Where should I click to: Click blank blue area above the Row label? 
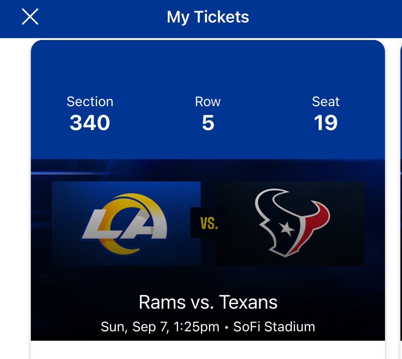[x=208, y=69]
